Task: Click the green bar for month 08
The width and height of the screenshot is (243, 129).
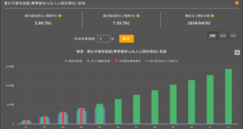Action: 155,107
